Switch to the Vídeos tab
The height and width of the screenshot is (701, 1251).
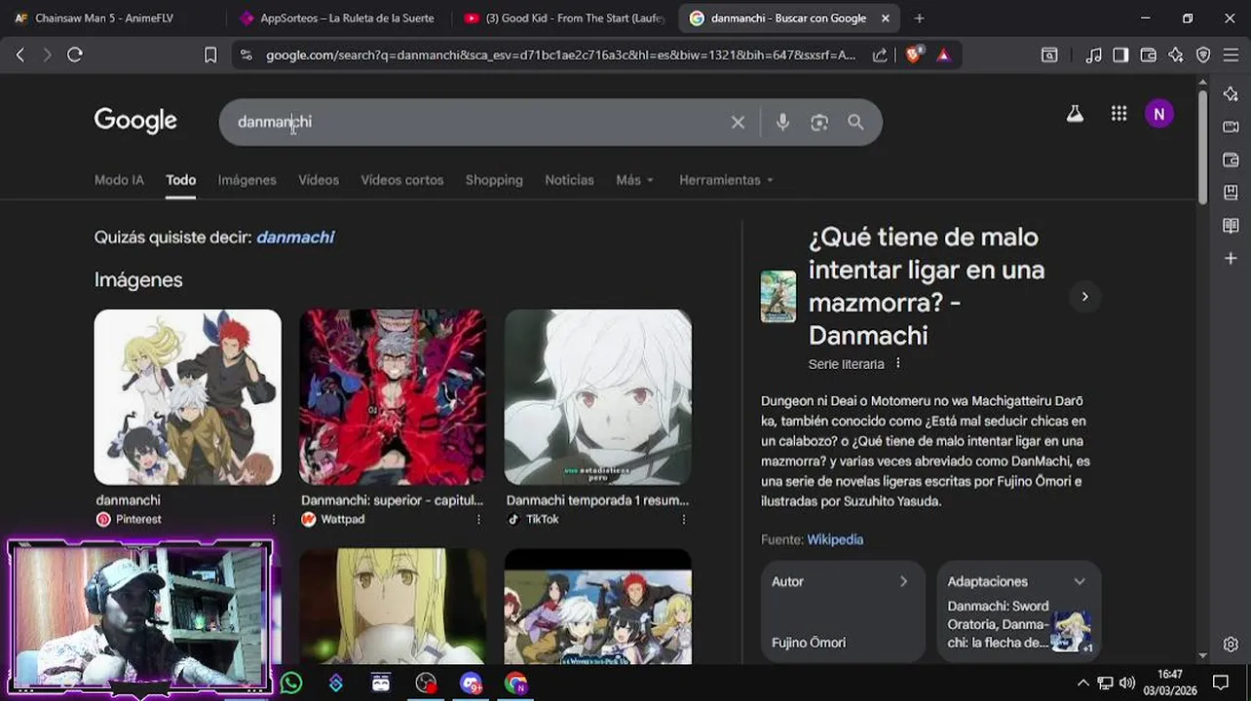click(319, 180)
